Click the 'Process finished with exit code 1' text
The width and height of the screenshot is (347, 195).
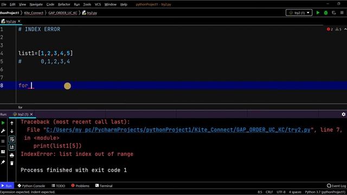click(74, 170)
